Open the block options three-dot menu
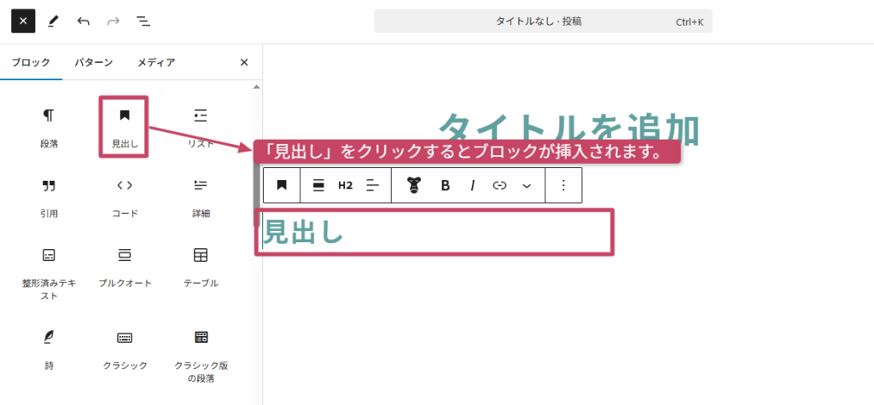This screenshot has height=405, width=874. tap(563, 186)
